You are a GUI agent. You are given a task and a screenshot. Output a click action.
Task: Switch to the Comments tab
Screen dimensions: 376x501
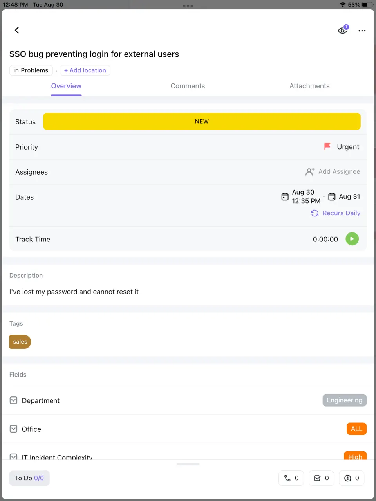pos(188,86)
